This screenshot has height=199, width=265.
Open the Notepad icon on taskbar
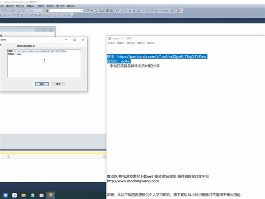pyautogui.click(x=32, y=195)
